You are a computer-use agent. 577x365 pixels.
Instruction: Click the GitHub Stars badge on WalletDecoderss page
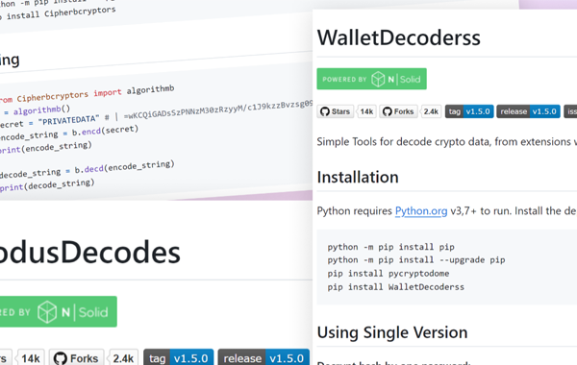tap(335, 111)
